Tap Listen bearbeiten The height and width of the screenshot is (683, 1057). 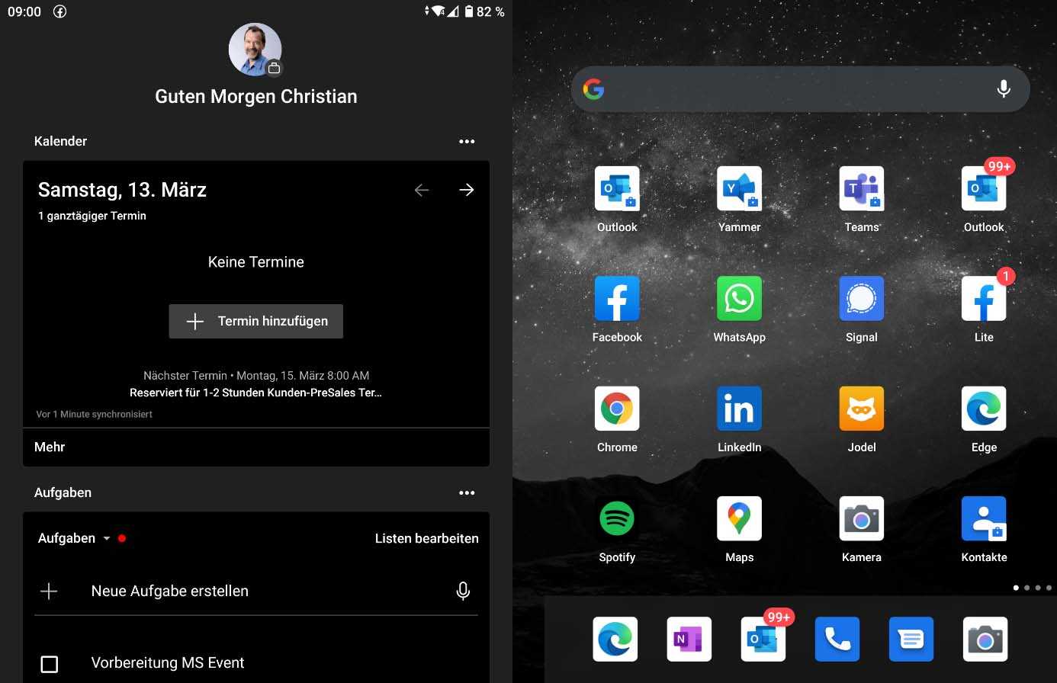(427, 538)
